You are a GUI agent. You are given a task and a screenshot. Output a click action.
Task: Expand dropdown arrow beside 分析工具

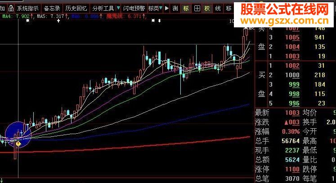118,9
